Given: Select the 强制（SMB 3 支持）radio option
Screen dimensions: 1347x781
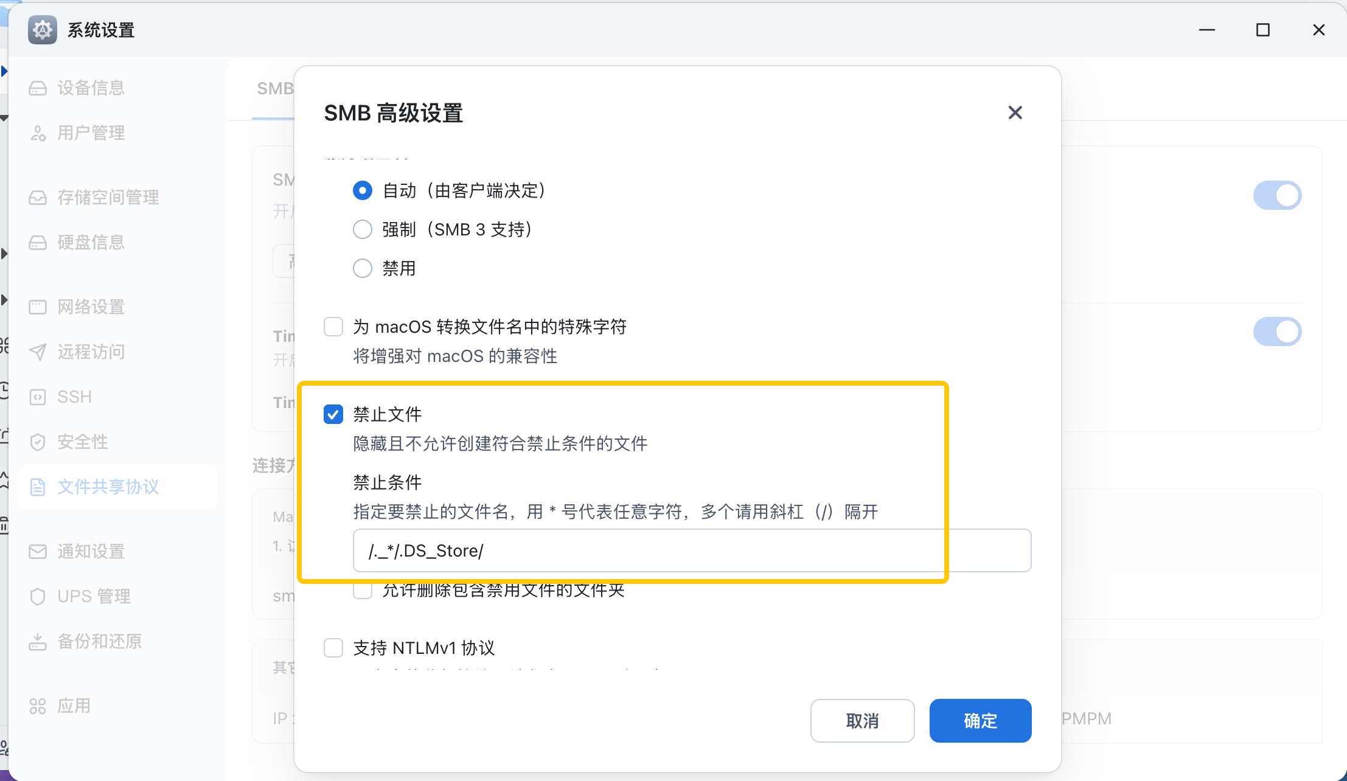Looking at the screenshot, I should point(363,229).
